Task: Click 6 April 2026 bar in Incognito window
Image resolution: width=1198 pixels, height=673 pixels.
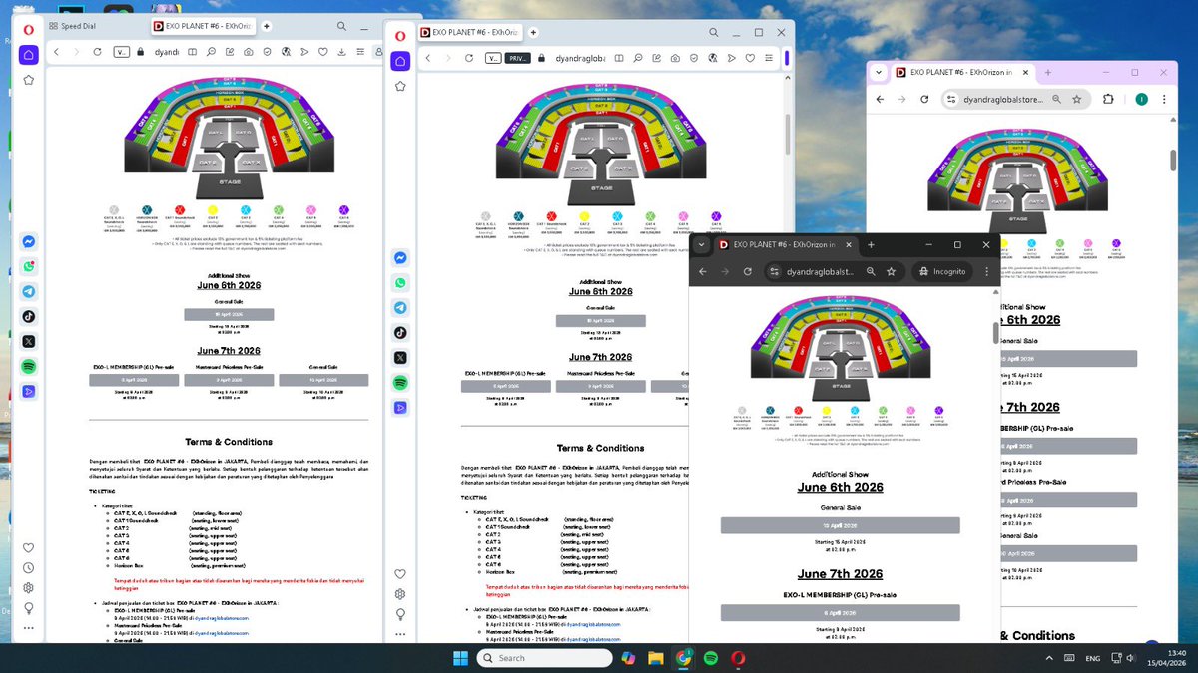Action: [840, 614]
